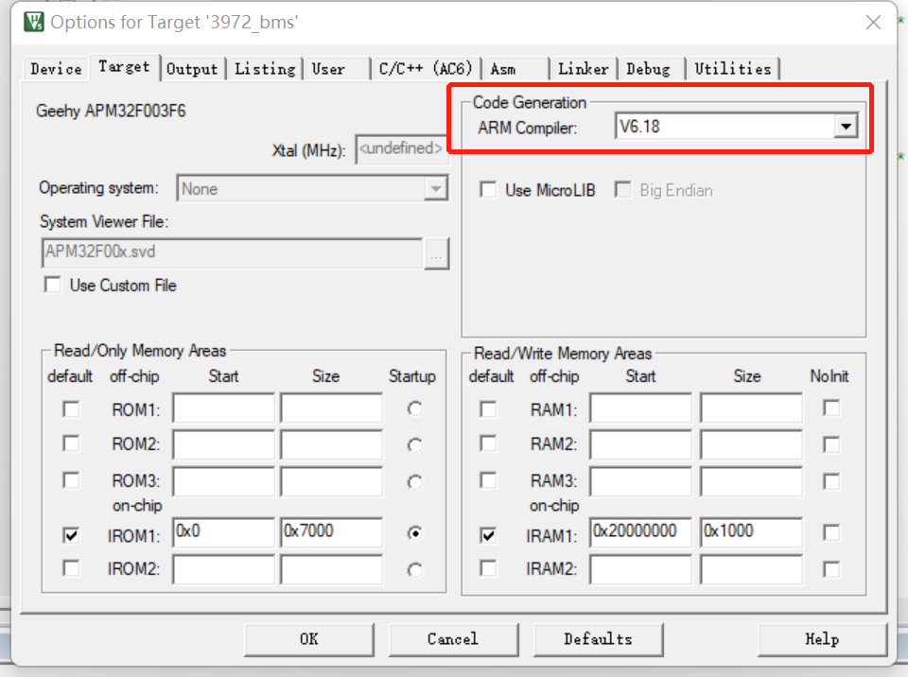
Task: Enable NoInit for RAM2
Action: (x=831, y=444)
